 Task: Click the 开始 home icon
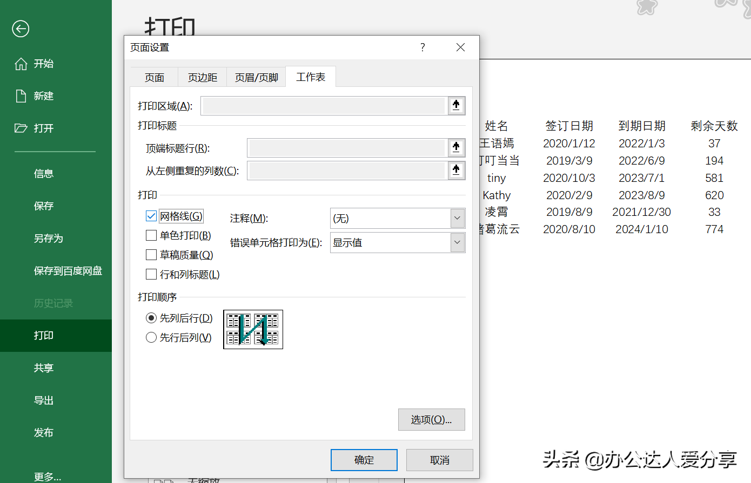coord(21,64)
